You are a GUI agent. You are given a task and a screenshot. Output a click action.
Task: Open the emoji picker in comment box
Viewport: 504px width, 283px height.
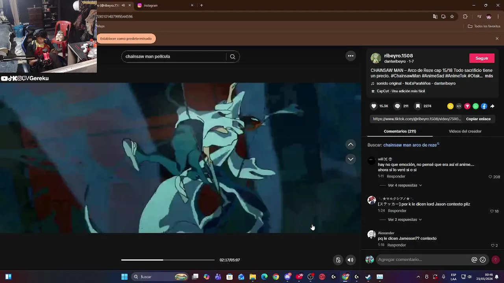[483, 260]
